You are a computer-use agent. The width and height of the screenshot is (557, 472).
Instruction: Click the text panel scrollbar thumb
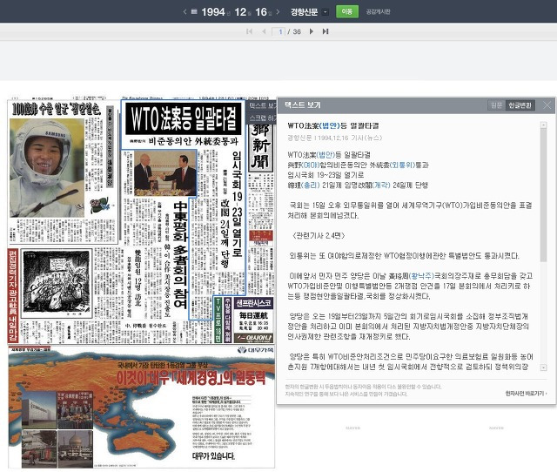click(x=543, y=195)
